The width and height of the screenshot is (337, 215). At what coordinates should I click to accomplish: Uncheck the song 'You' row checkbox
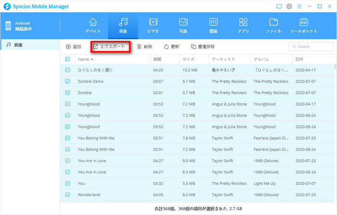(x=67, y=183)
